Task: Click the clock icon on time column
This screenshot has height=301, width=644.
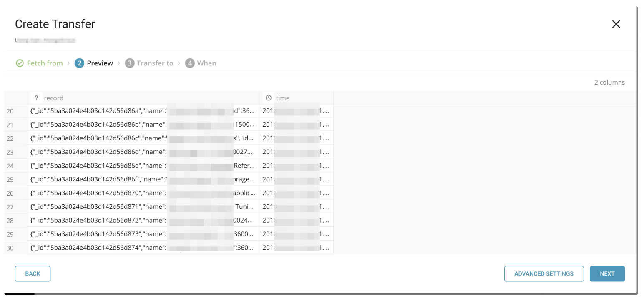Action: coord(269,98)
